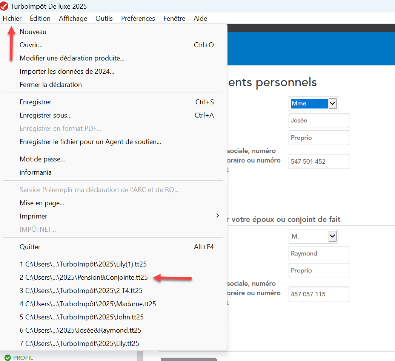395x361 pixels.
Task: Click the 457 057 115 number field
Action: coord(319,294)
